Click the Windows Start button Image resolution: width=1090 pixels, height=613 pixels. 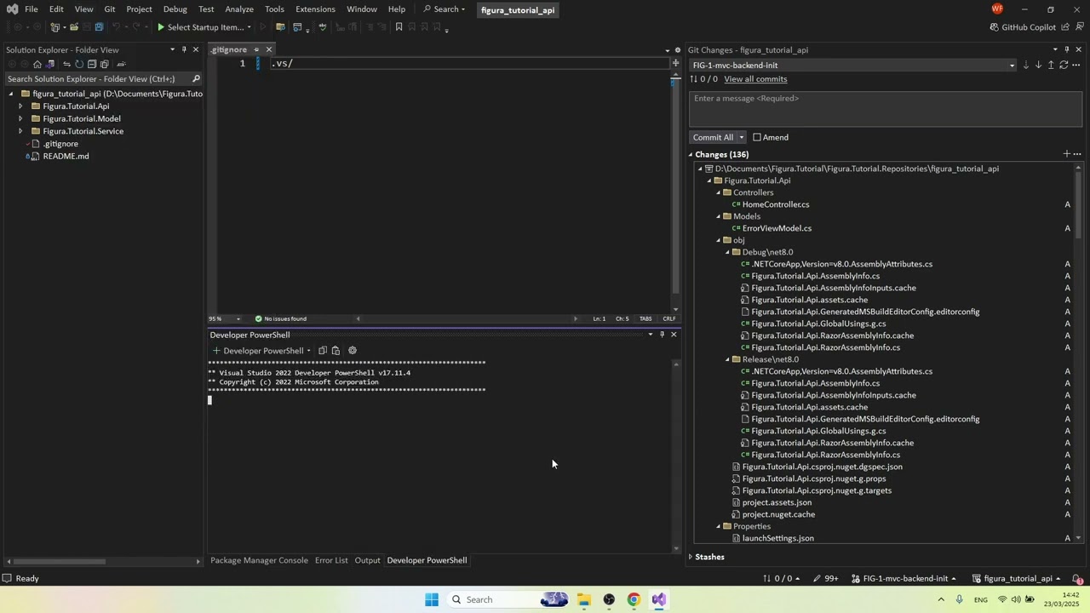click(432, 599)
